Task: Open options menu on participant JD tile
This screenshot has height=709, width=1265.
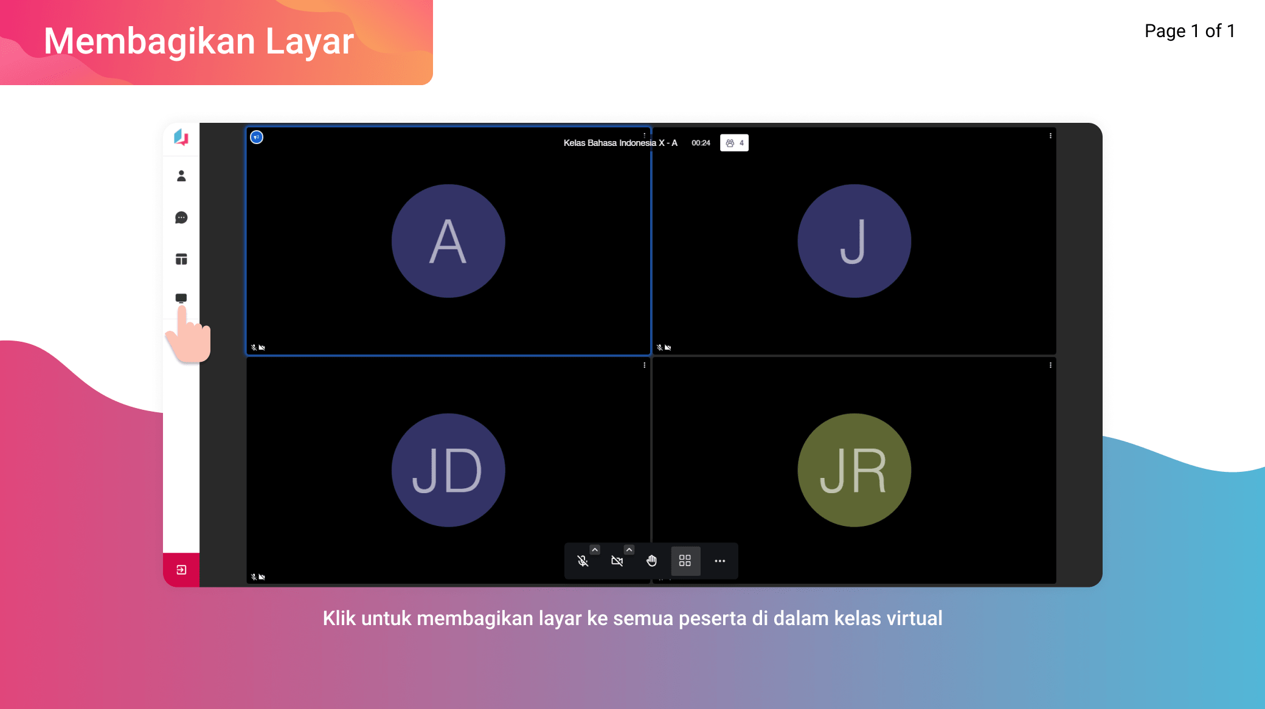Action: [x=645, y=365]
